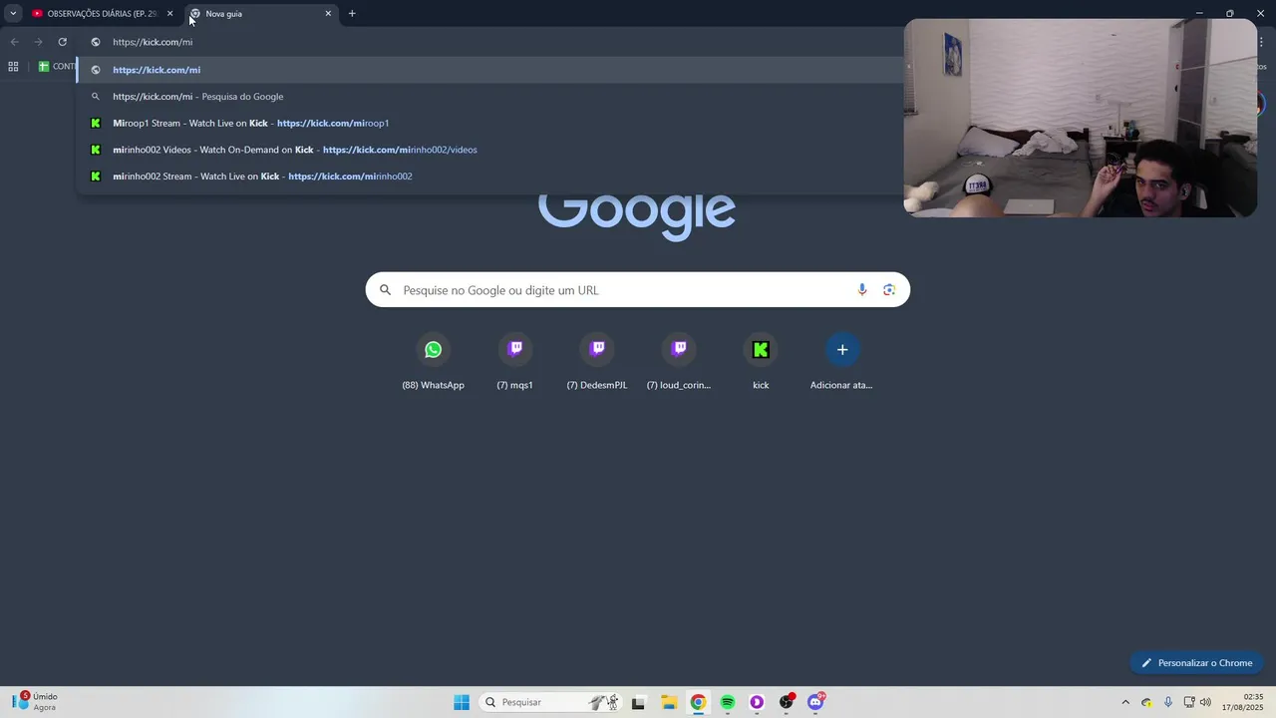Open the tab search dropdown arrow

click(13, 14)
